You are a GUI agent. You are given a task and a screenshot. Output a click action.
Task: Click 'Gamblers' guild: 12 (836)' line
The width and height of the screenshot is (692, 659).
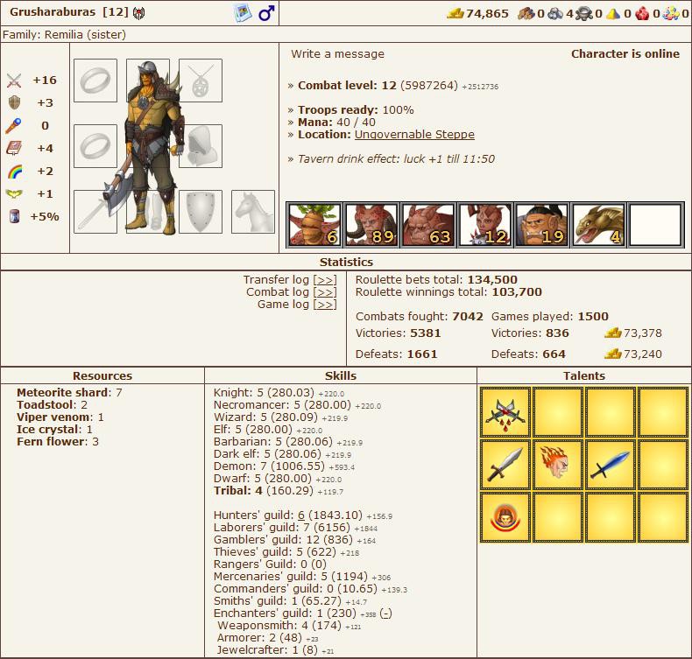283,540
